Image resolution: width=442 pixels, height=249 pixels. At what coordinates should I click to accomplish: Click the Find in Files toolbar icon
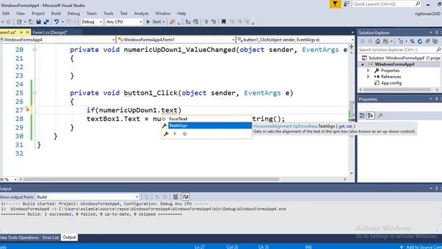click(172, 21)
